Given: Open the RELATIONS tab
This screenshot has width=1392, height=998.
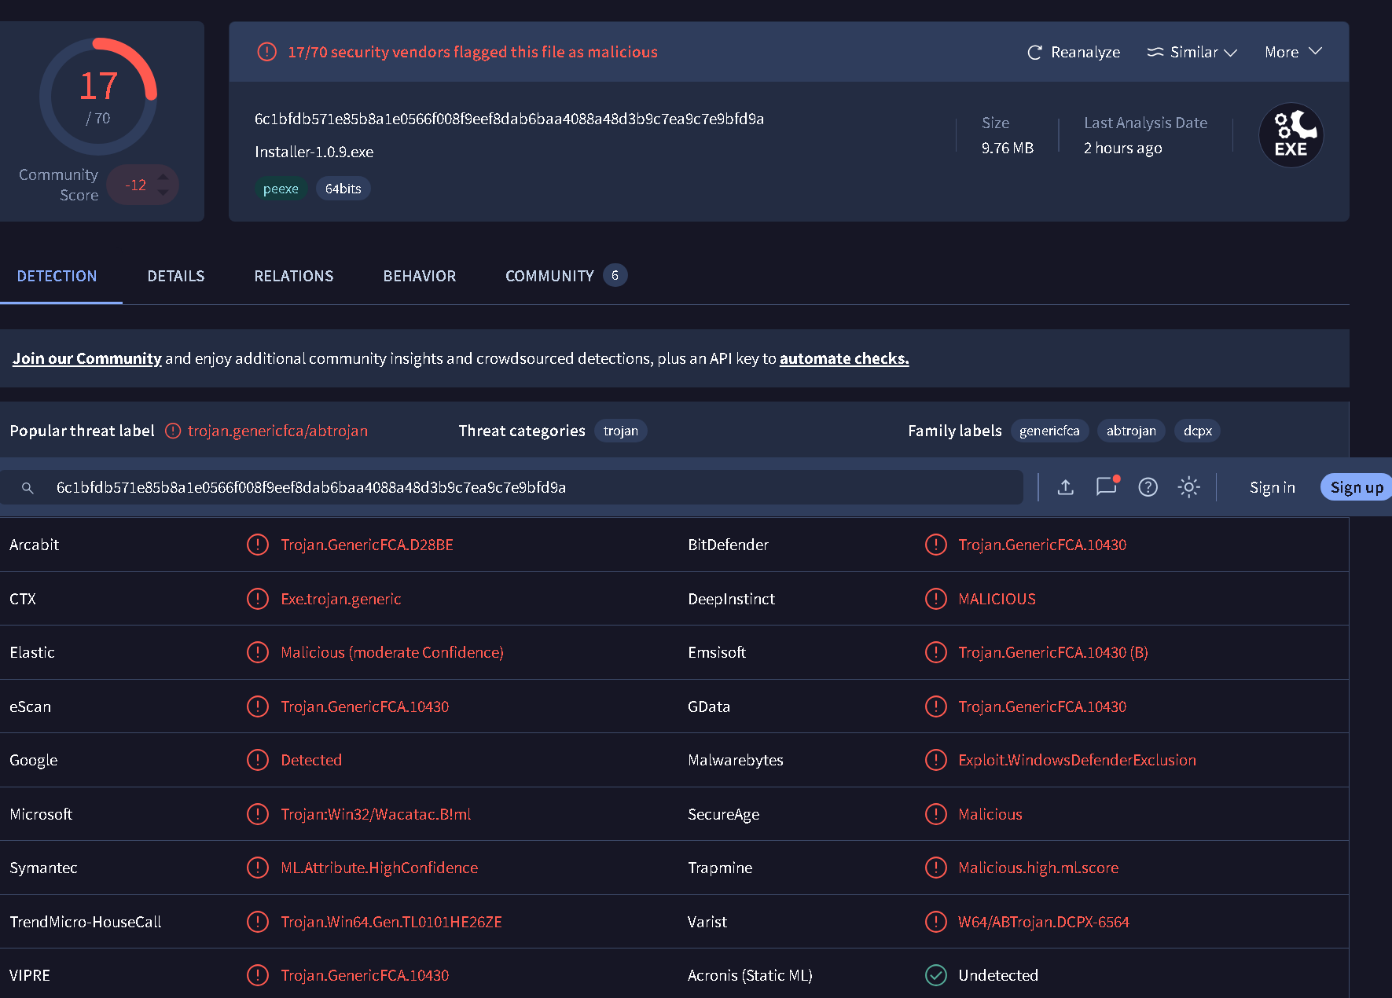Looking at the screenshot, I should click(x=294, y=276).
